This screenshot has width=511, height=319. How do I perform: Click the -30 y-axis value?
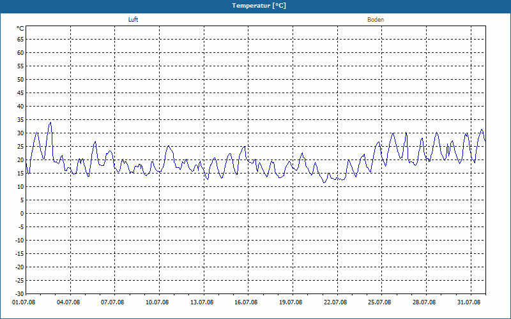(x=19, y=294)
